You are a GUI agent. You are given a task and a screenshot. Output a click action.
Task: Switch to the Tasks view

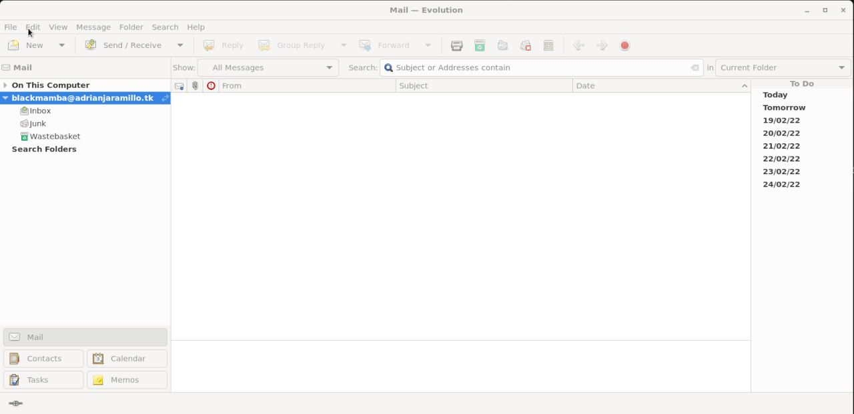tap(43, 380)
